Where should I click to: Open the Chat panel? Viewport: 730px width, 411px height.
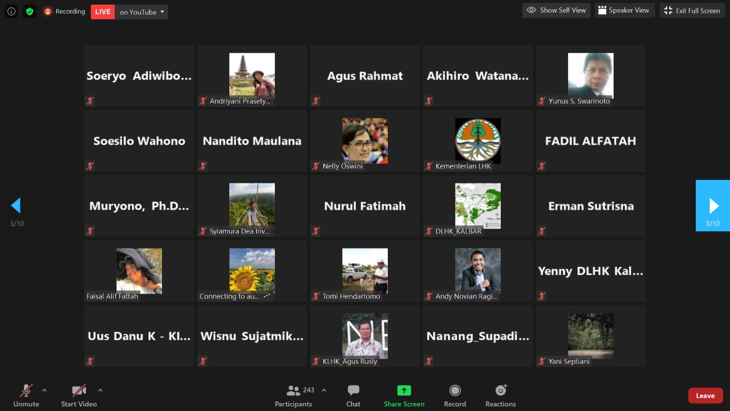[353, 396]
